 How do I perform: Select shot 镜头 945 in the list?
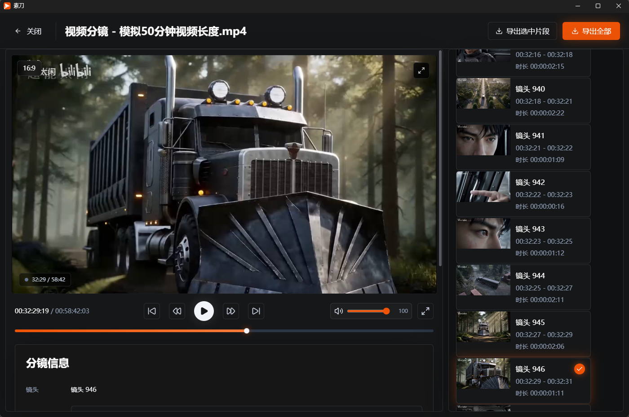click(523, 334)
